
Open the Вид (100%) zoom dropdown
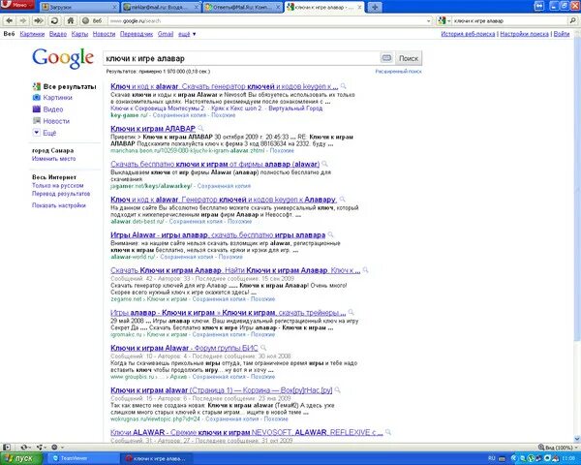click(558, 448)
